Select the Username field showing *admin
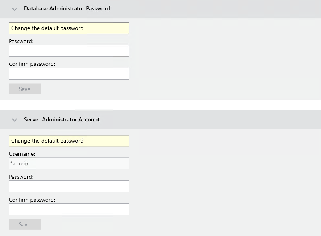 coord(68,163)
